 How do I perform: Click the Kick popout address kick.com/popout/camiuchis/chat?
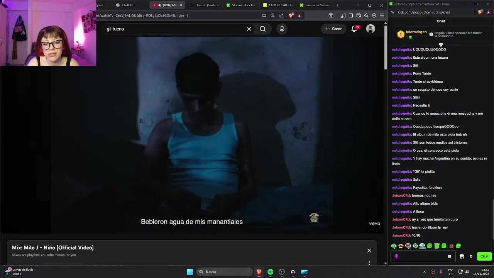pyautogui.click(x=424, y=12)
